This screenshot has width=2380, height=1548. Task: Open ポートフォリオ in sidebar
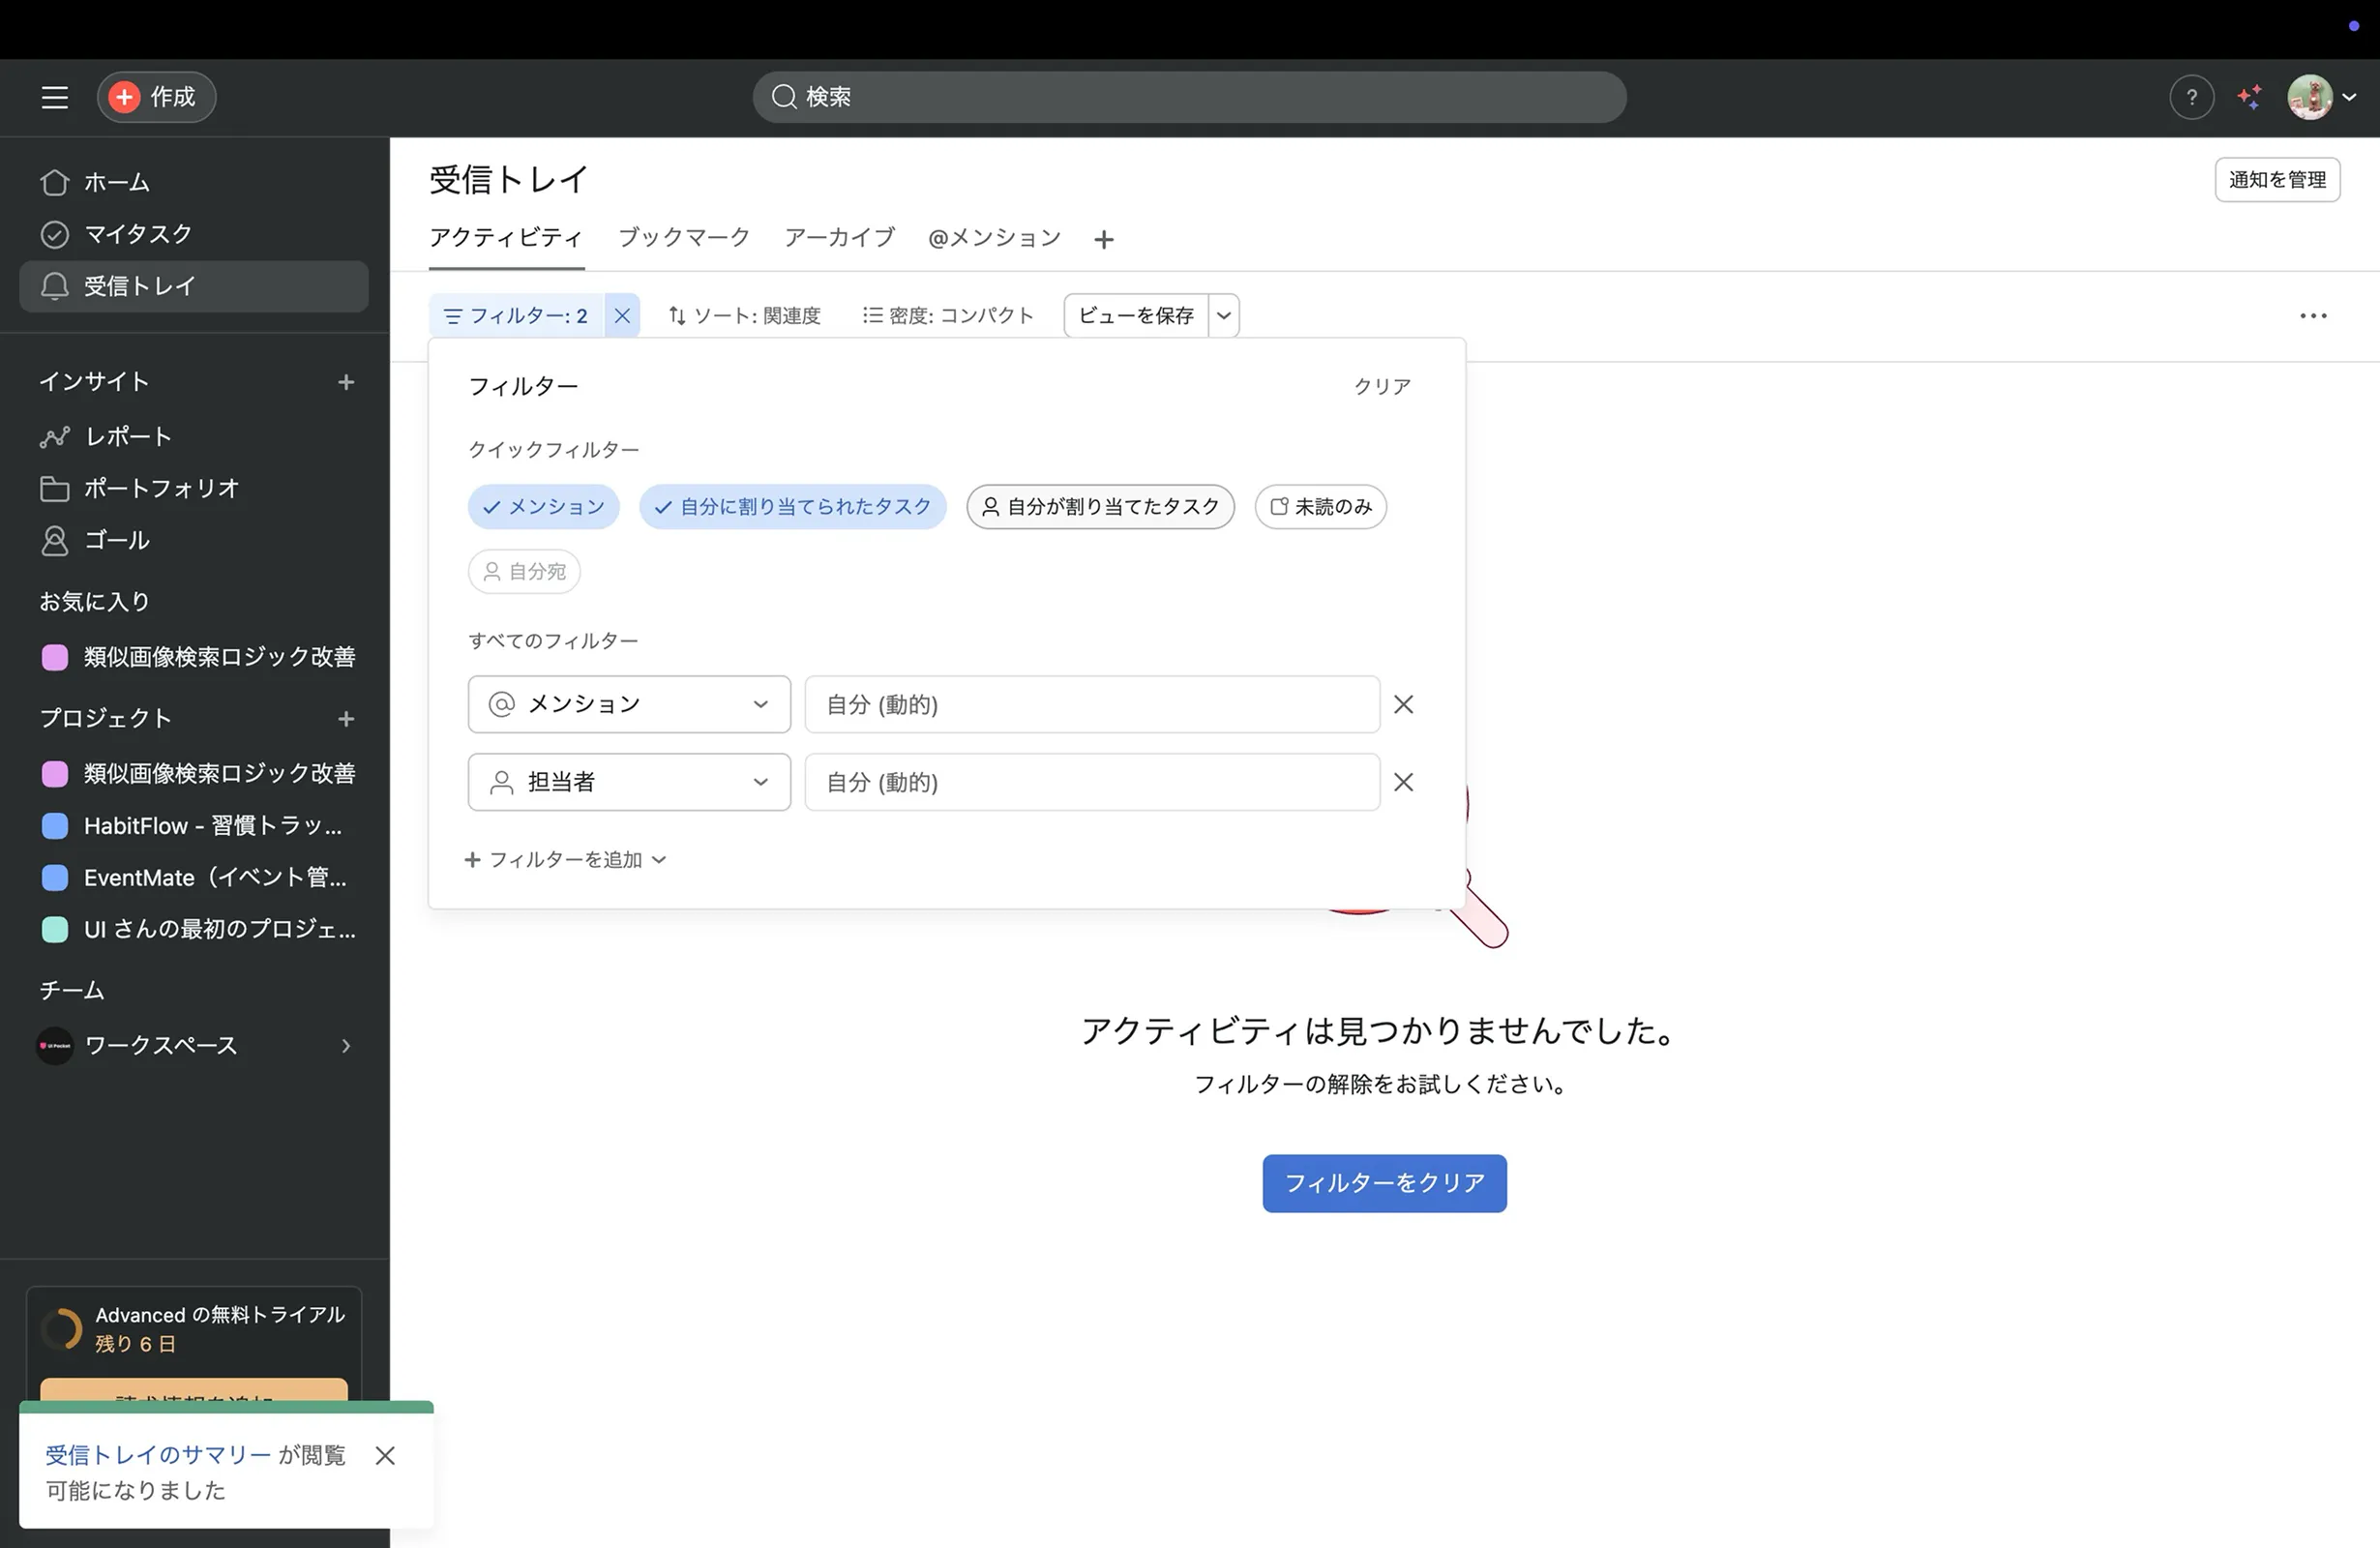(194, 488)
